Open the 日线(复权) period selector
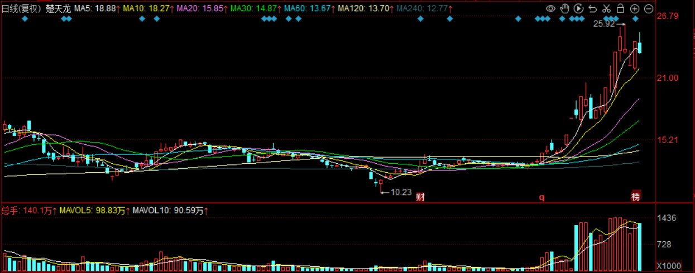This screenshot has height=273, width=695. click(x=21, y=9)
